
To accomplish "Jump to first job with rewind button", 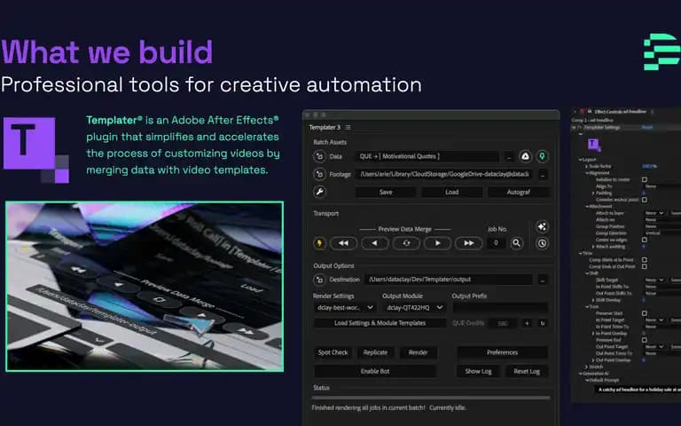I will coord(343,243).
